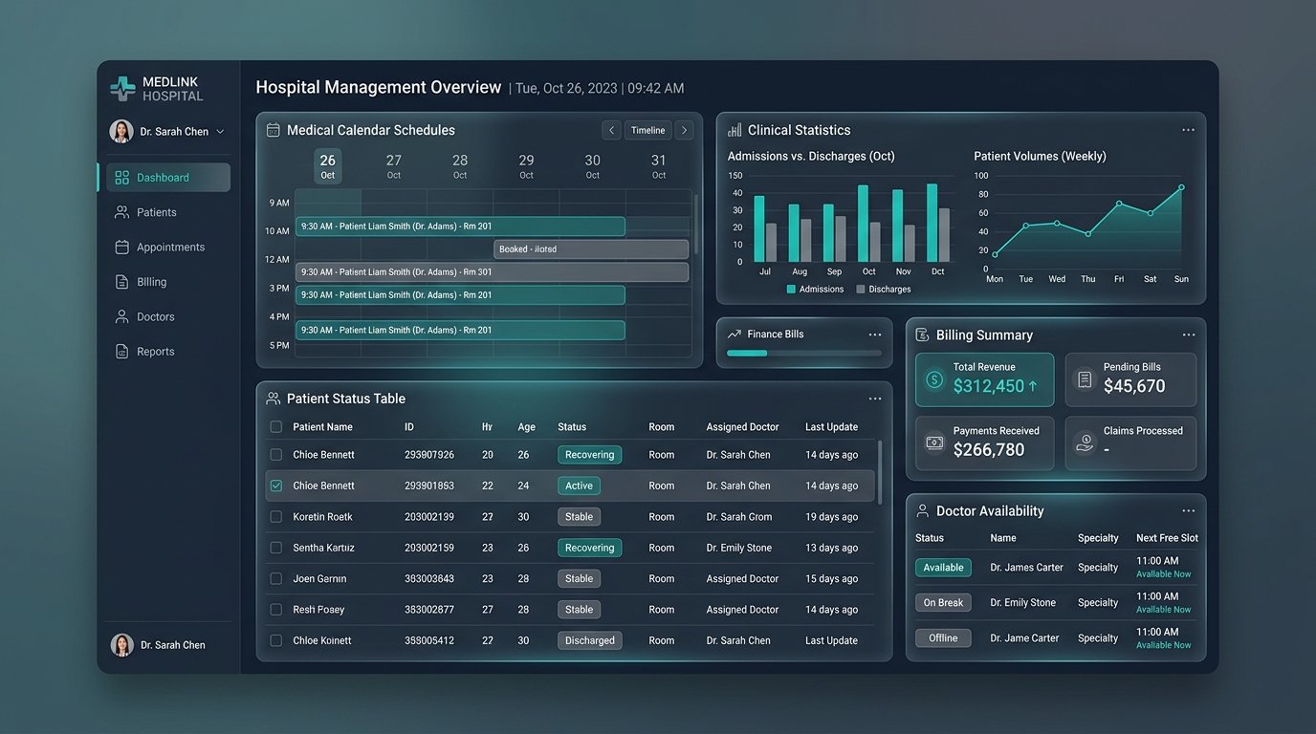Click the Finance Bills trend arrow icon
Viewport: 1316px width, 734px height.
click(735, 335)
